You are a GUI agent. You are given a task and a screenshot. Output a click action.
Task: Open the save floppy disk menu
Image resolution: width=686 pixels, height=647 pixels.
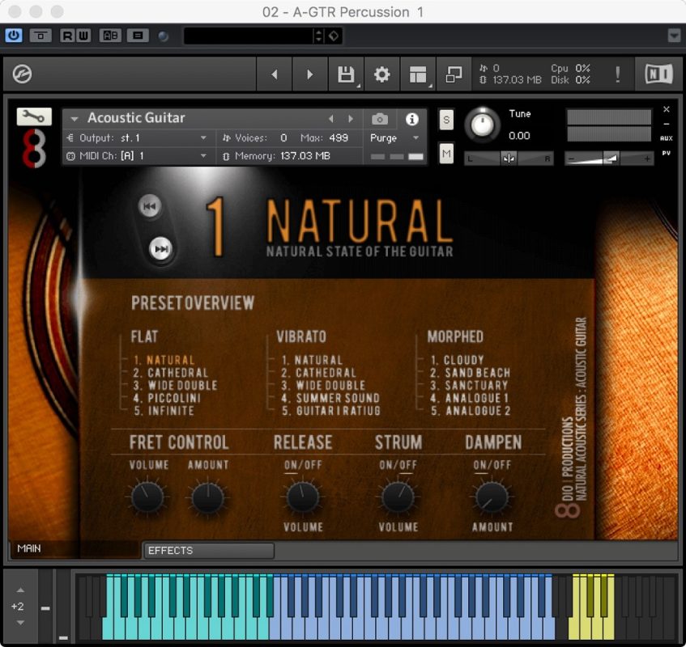pos(346,74)
